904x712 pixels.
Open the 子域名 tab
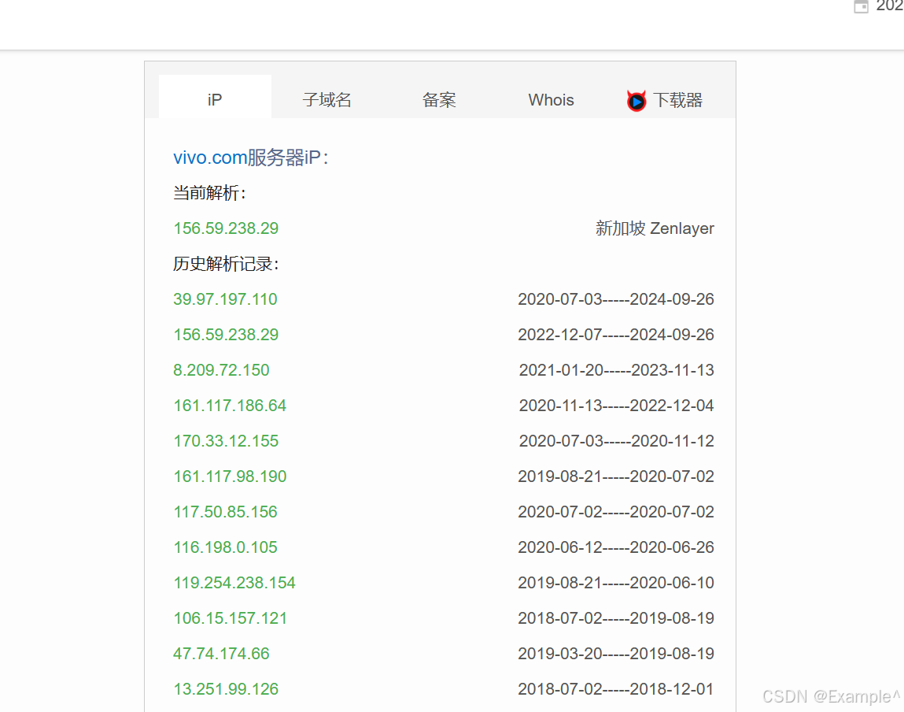tap(327, 100)
